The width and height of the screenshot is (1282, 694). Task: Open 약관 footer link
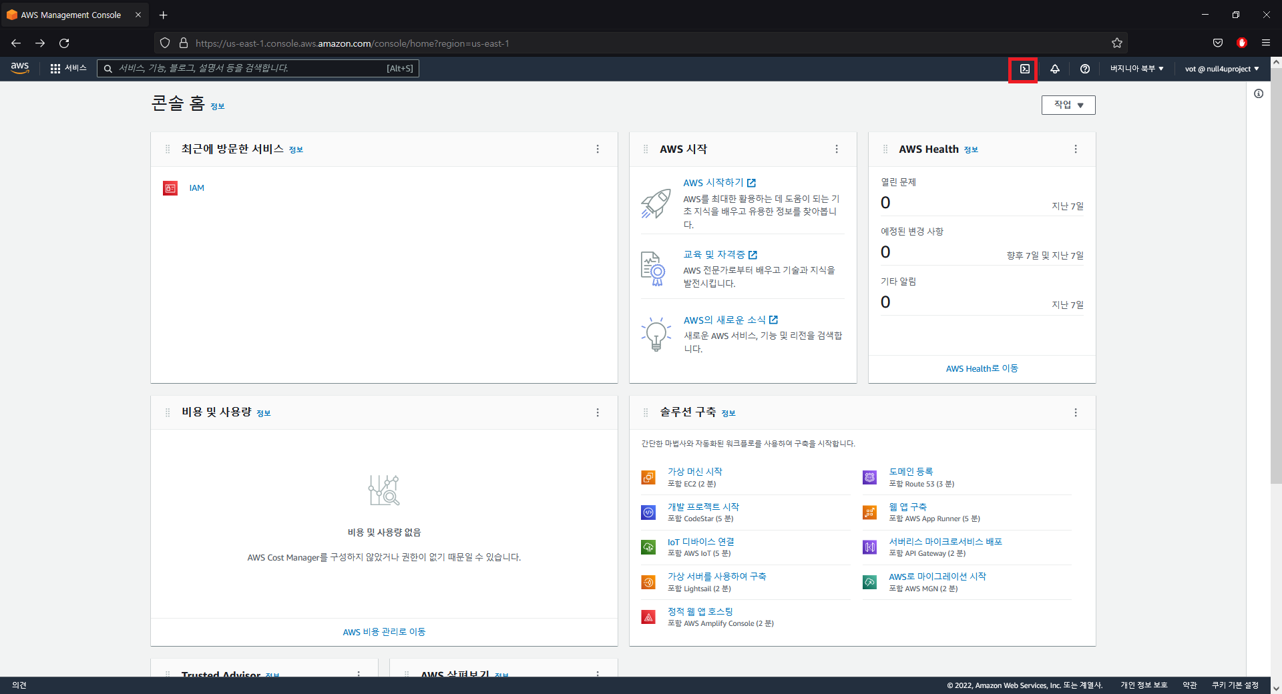pos(1190,685)
